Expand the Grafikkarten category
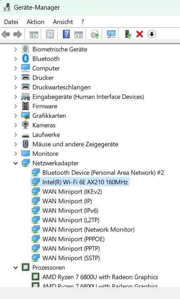This screenshot has width=180, height=299. click(x=16, y=116)
